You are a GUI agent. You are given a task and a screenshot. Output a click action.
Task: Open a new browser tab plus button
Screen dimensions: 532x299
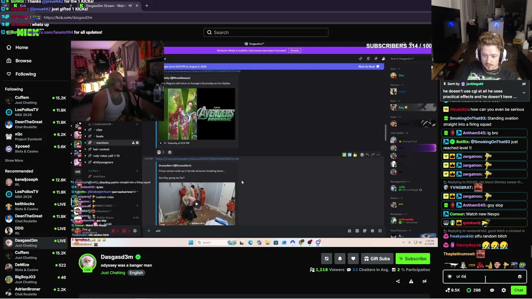pos(147,6)
